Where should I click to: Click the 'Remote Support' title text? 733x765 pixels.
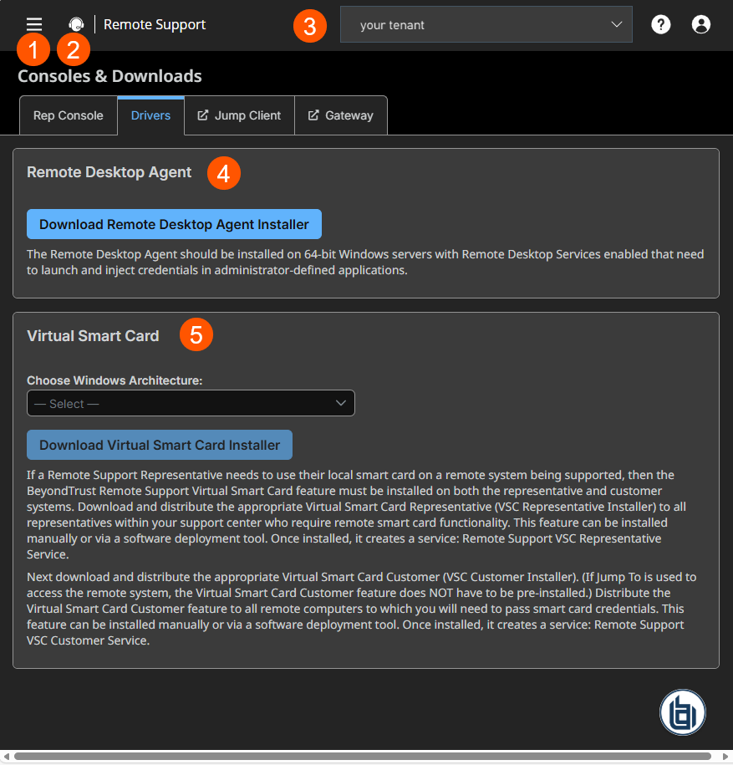(x=155, y=24)
